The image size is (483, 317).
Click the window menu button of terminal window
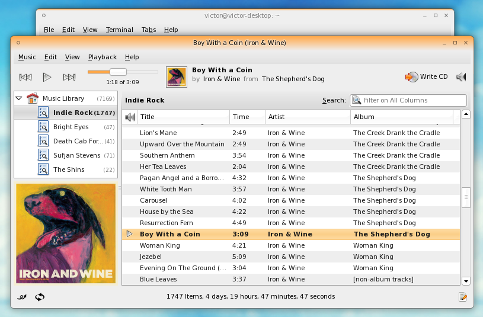tap(44, 15)
